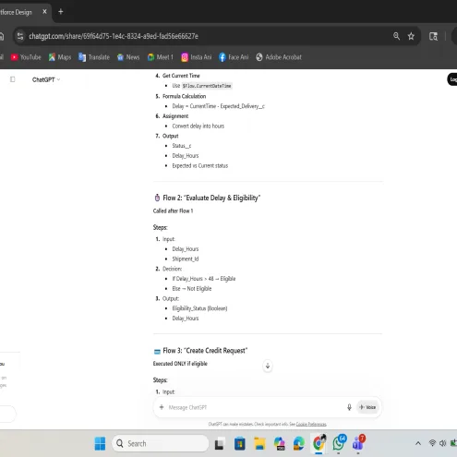
Task: Click the scroll-to-bottom arrow button
Action: 268,366
